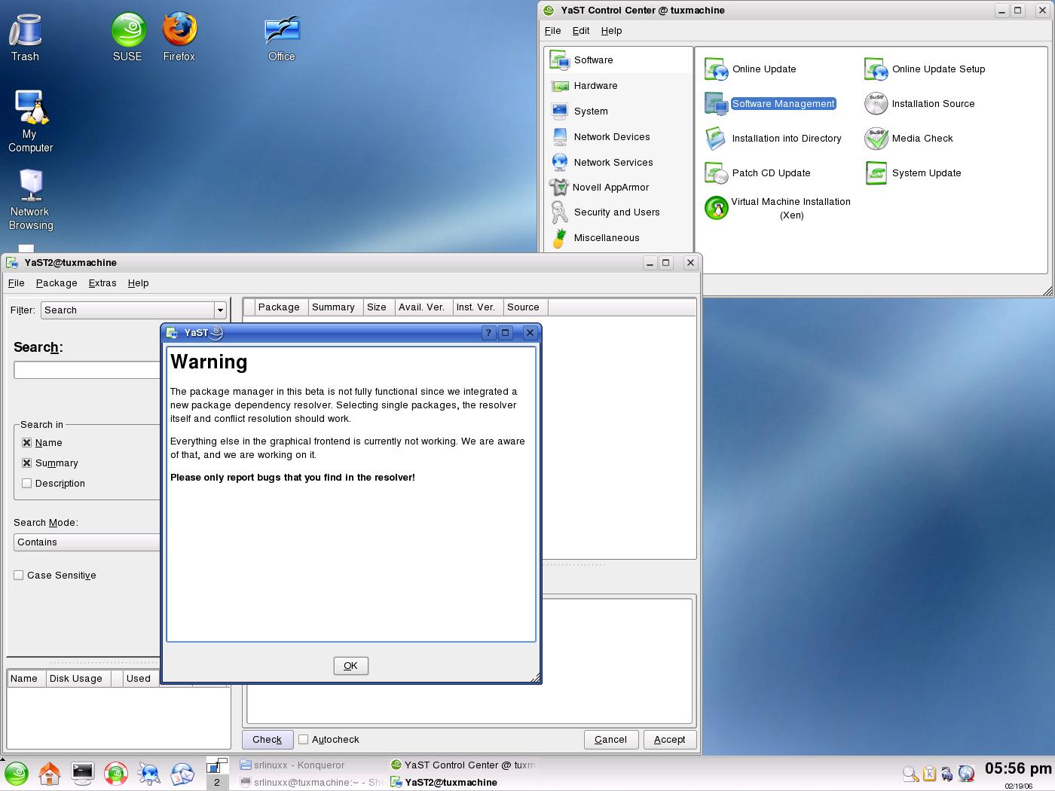Image resolution: width=1055 pixels, height=791 pixels.
Task: Switch to YaST Control Center taskbar entry
Action: [x=463, y=765]
